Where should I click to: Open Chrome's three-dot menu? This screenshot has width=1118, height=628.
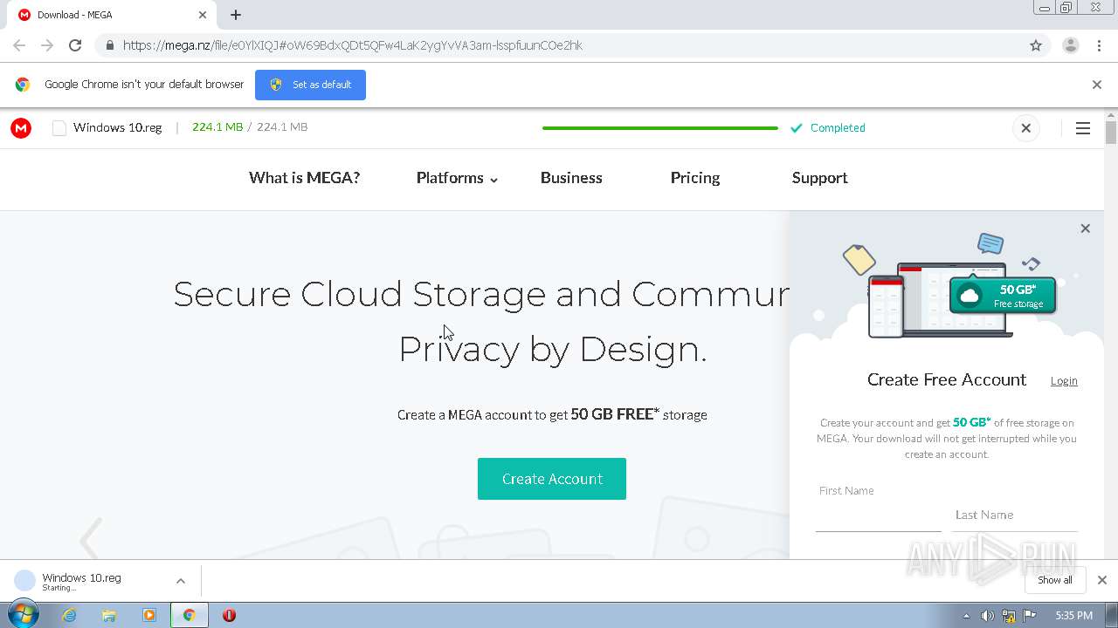(1099, 45)
